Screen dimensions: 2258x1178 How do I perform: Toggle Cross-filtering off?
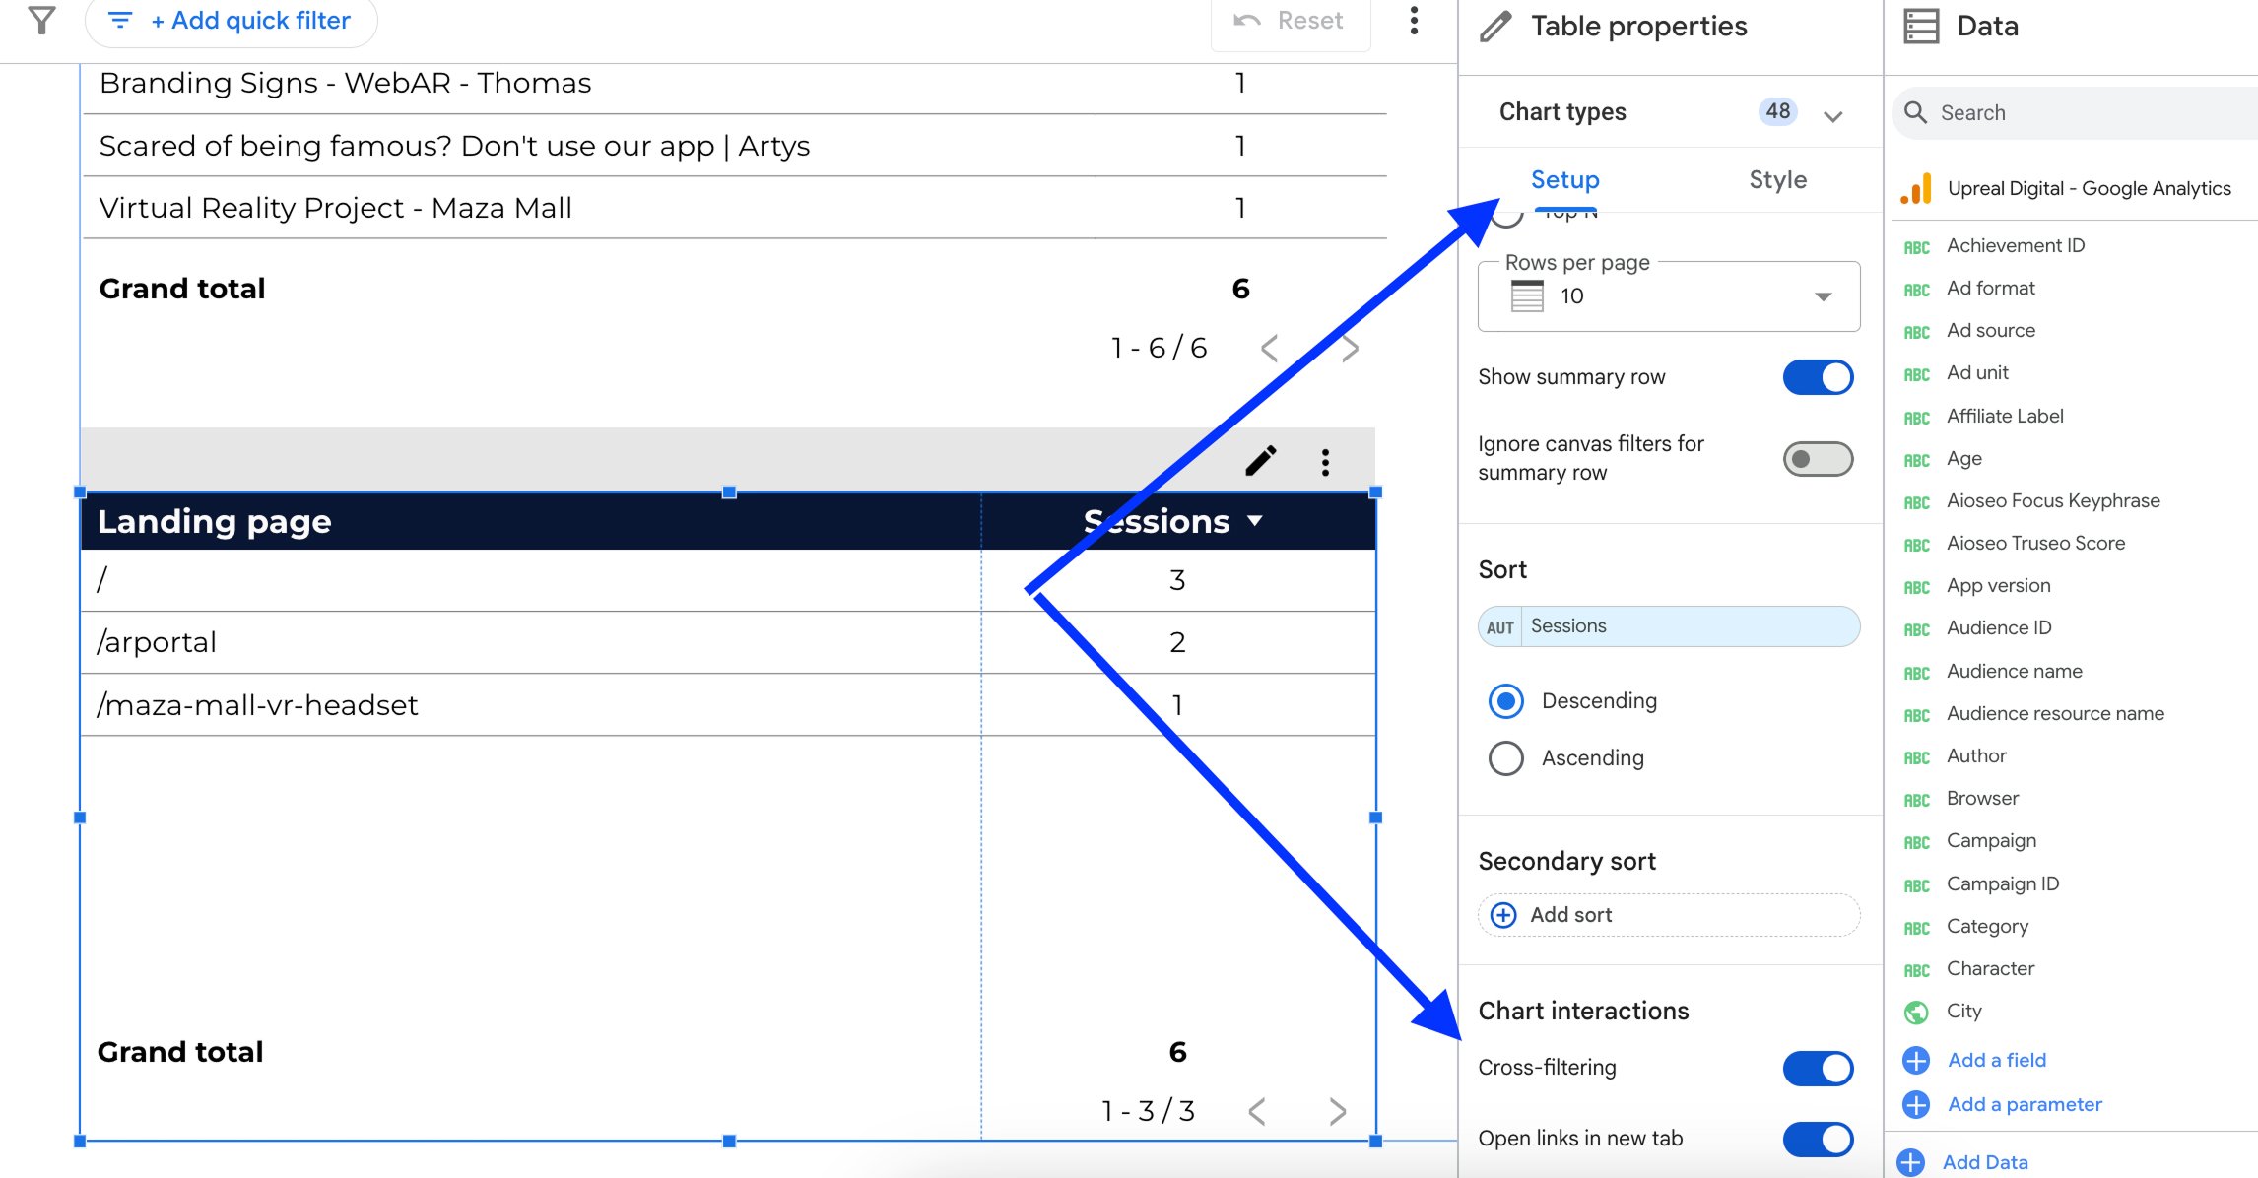(x=1818, y=1068)
